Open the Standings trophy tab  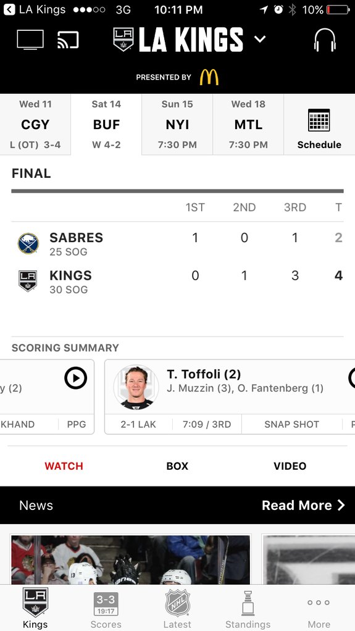pyautogui.click(x=248, y=609)
